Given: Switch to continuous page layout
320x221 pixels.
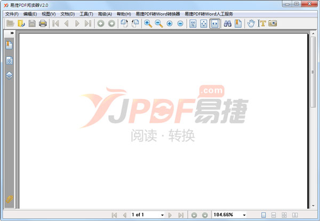Looking at the screenshot, I should pos(274,215).
